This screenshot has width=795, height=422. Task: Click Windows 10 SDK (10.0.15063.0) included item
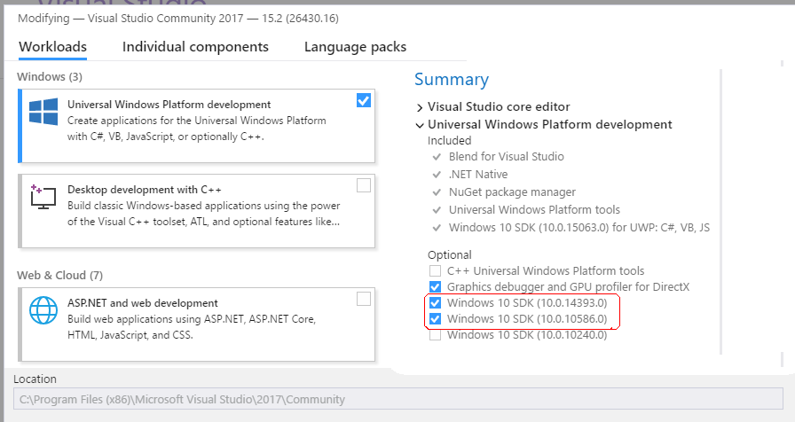click(x=579, y=228)
